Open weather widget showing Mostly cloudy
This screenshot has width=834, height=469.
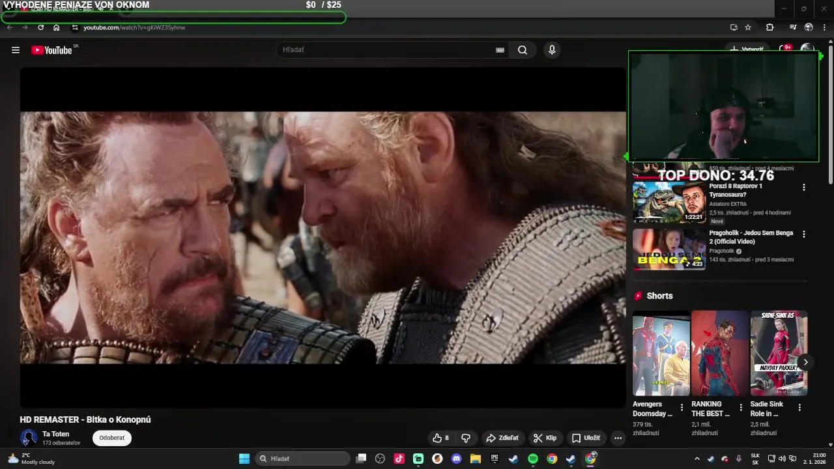[x=31, y=459]
